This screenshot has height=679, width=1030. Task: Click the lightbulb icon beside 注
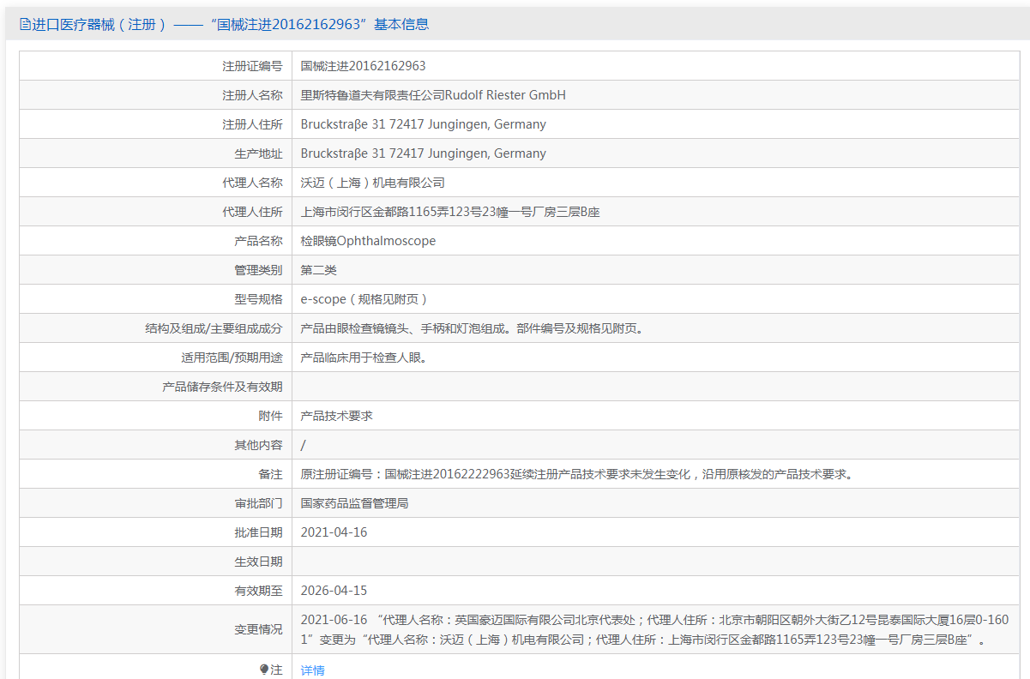[x=264, y=670]
